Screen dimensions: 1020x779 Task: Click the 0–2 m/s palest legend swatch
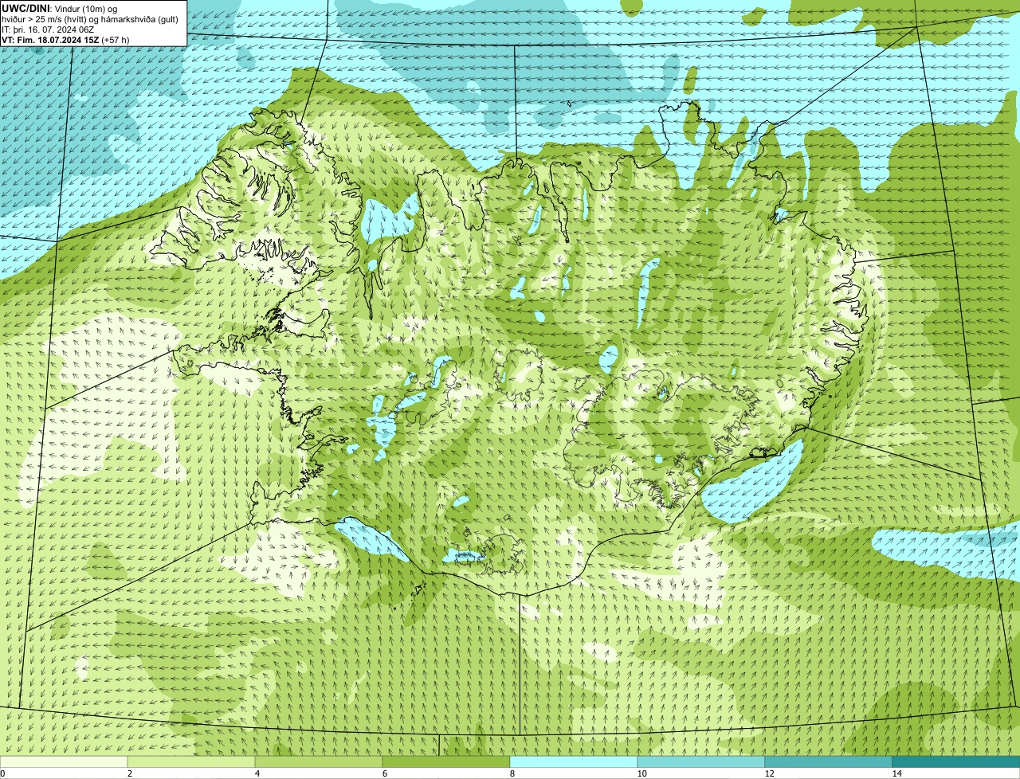pos(64,761)
